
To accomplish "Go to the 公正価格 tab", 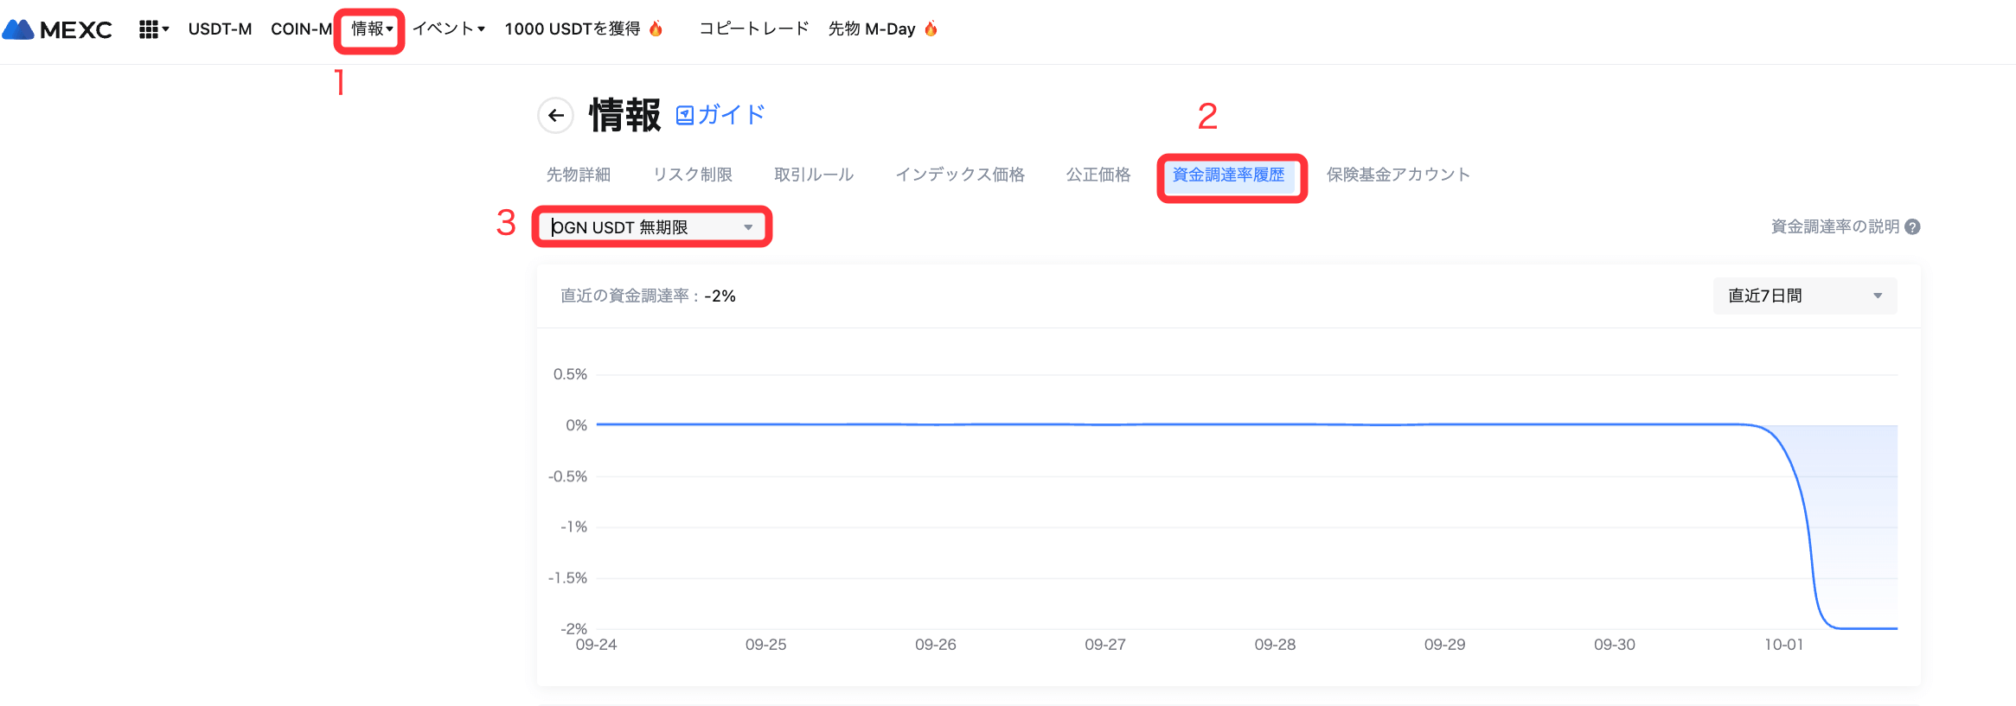I will (x=1098, y=175).
